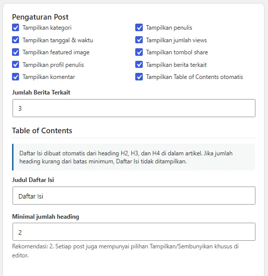The height and width of the screenshot is (276, 268).
Task: Click the Jumlah Berita Terkait input field
Action: click(134, 108)
